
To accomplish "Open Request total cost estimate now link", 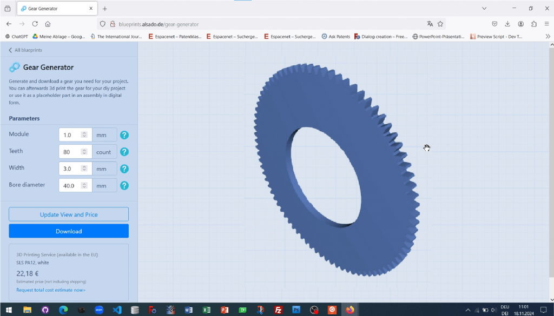I will point(51,290).
